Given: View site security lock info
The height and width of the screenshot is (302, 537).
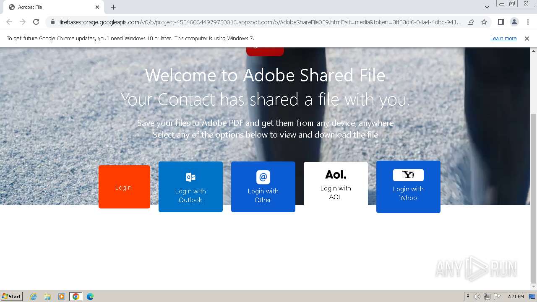Looking at the screenshot, I should [53, 22].
